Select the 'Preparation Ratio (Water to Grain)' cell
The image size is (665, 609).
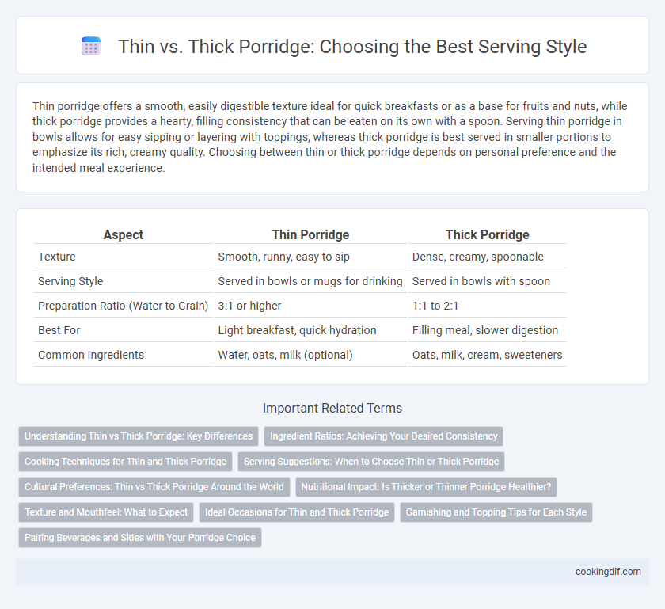123,306
